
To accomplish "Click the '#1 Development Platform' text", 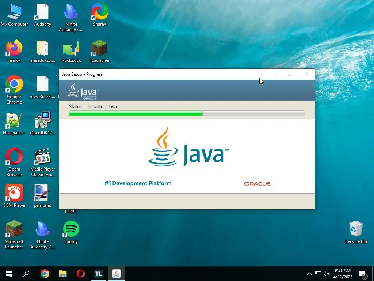I will point(138,183).
